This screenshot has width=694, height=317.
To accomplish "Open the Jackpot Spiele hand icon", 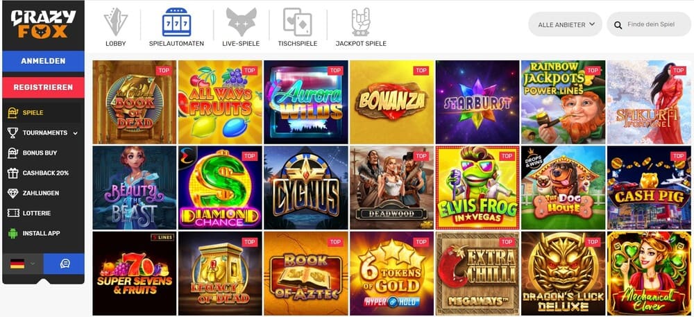I will click(x=361, y=22).
